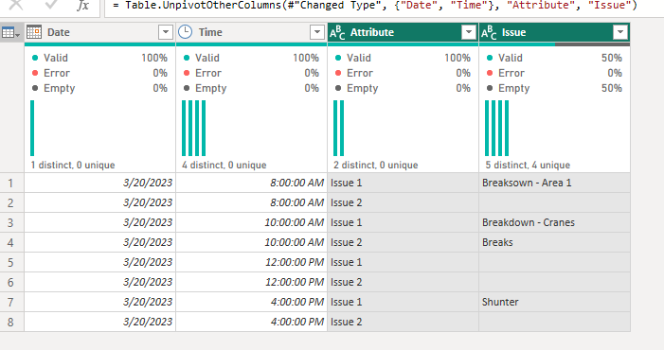This screenshot has height=350, width=664.
Task: Click empty Issue cell in row 2
Action: [555, 202]
